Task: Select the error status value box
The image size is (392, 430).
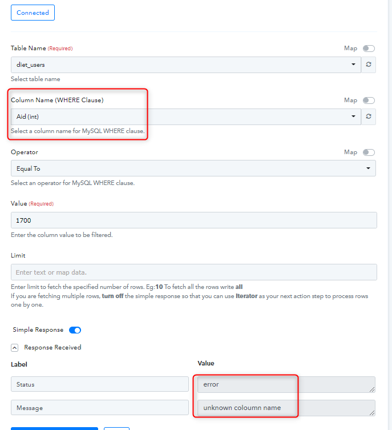Action: [286, 384]
